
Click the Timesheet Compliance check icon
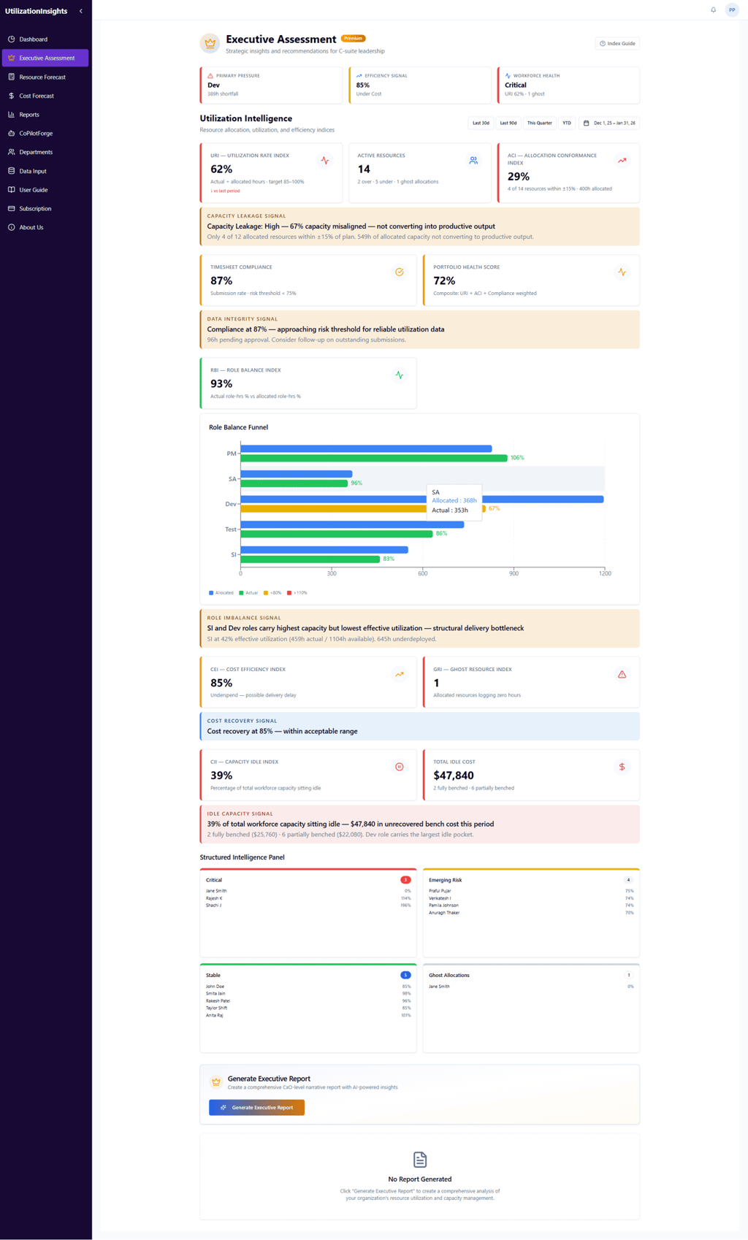(x=400, y=272)
